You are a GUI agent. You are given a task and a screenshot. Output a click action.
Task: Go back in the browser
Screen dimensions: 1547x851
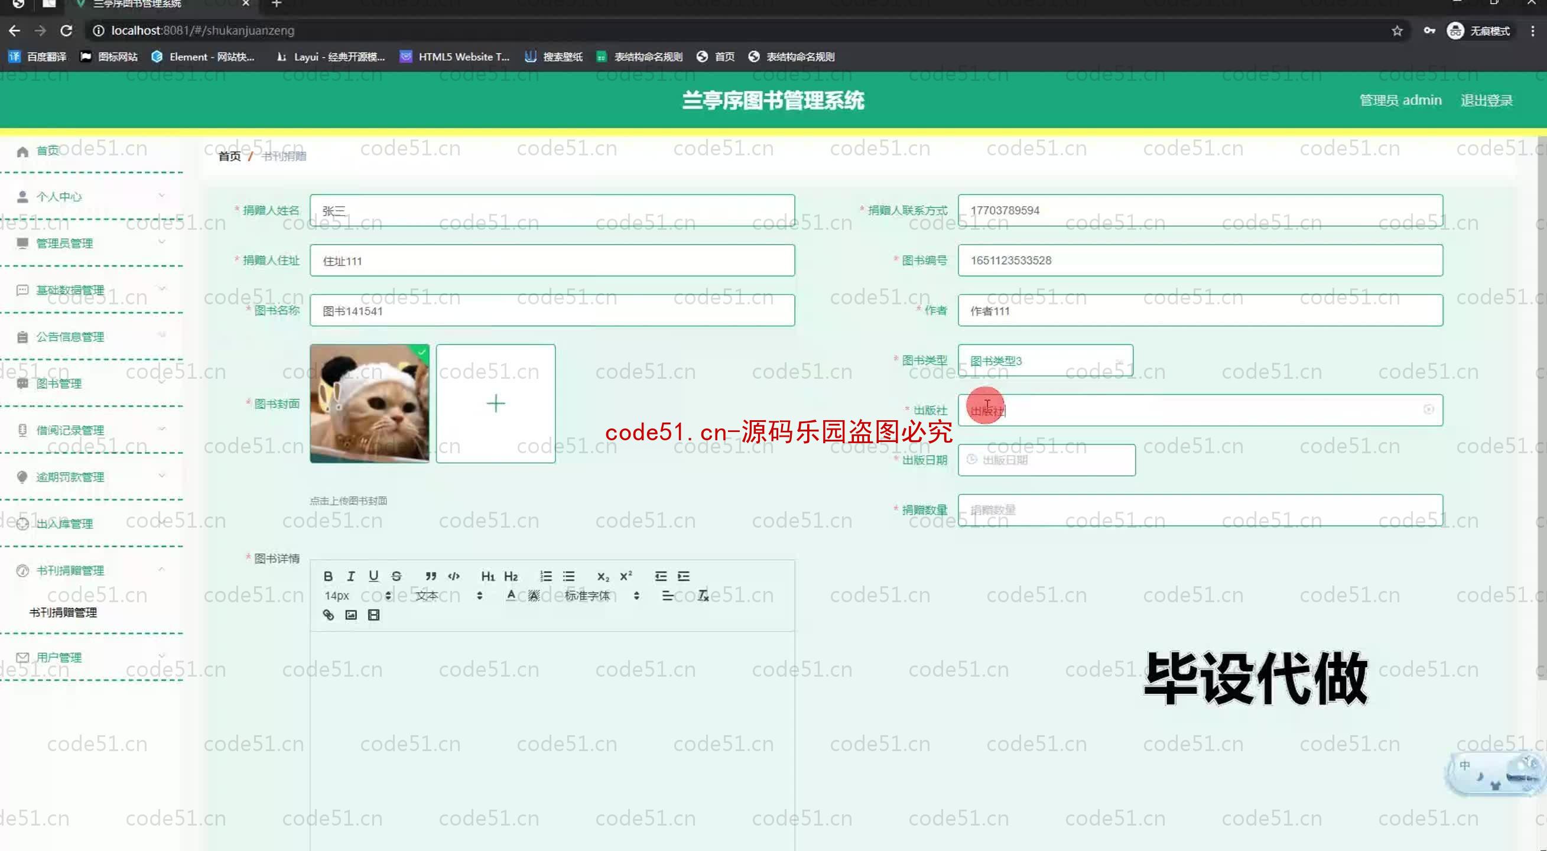tap(15, 30)
